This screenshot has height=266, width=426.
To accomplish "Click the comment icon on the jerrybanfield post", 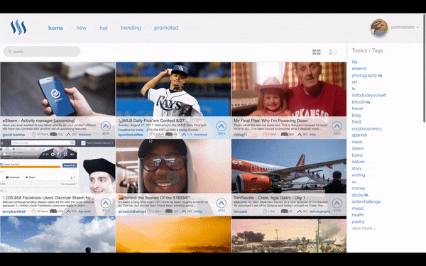I will pyautogui.click(x=53, y=211).
